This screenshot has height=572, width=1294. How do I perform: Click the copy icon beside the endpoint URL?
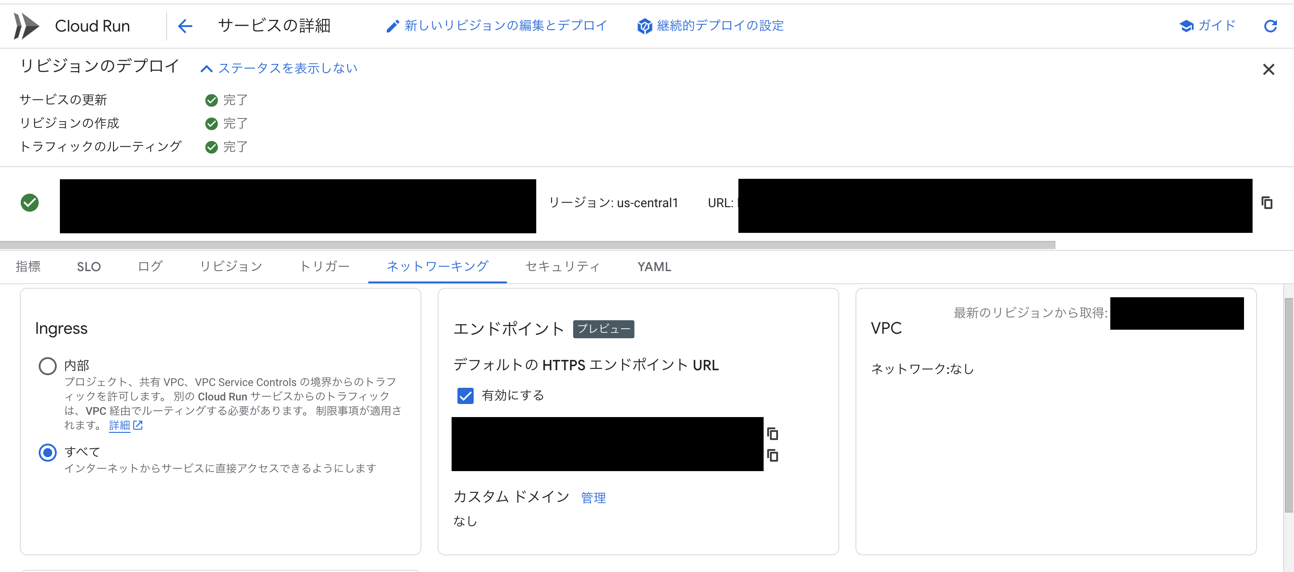(773, 434)
